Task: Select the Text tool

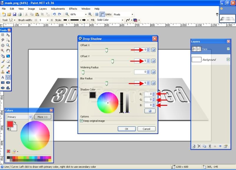Action: (x=3, y=77)
